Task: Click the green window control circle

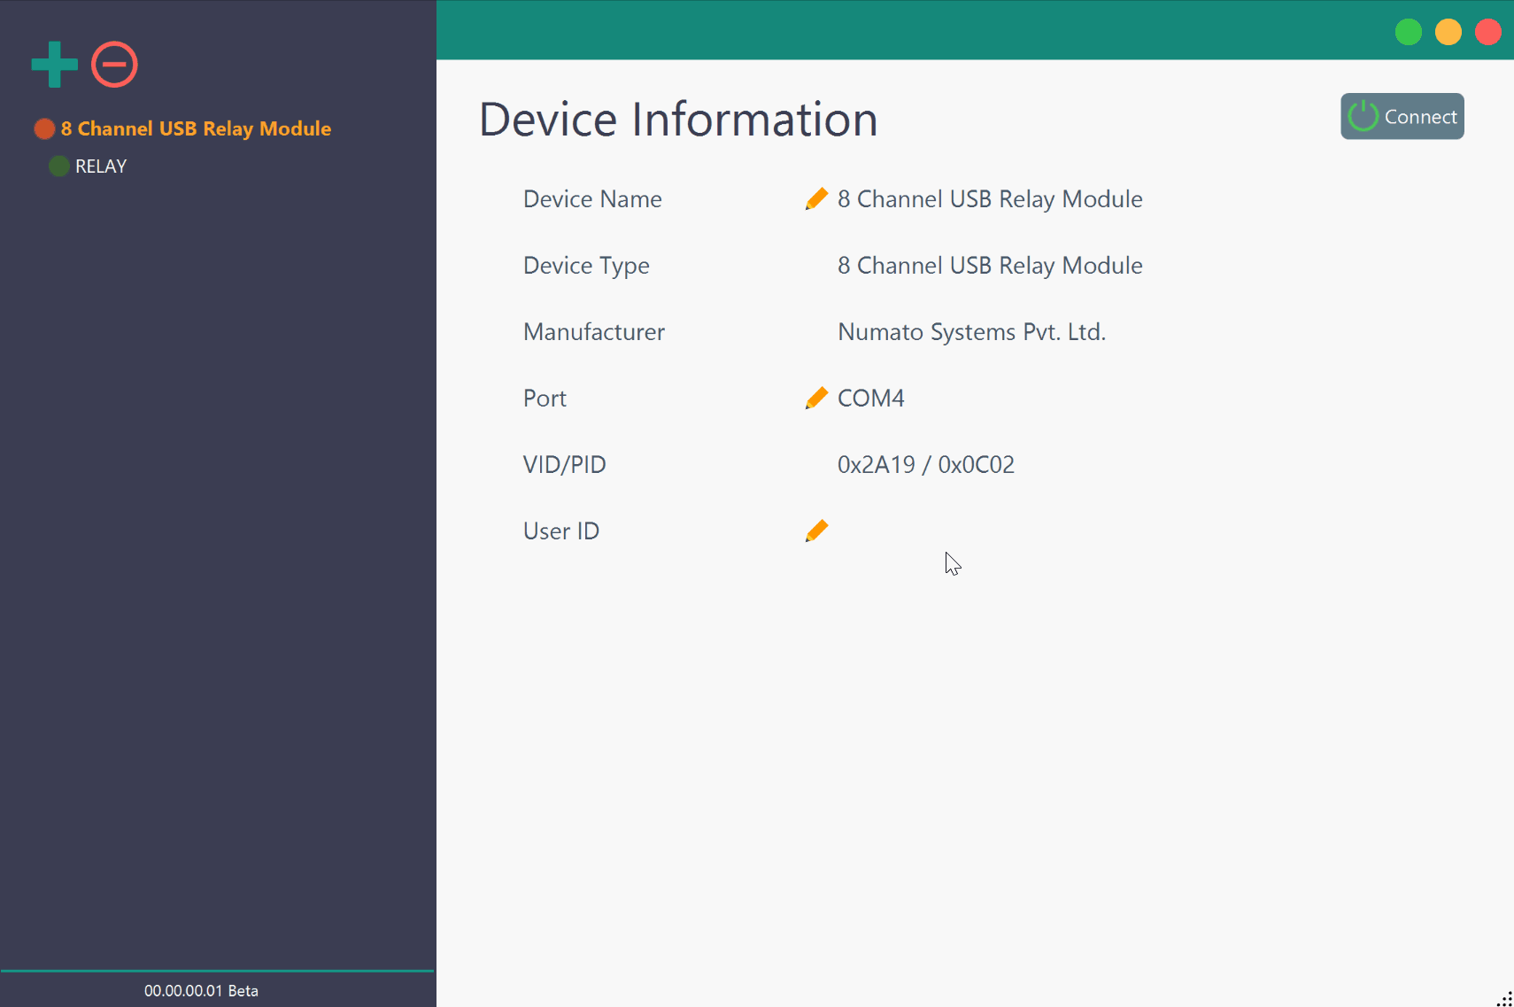Action: pyautogui.click(x=1409, y=31)
